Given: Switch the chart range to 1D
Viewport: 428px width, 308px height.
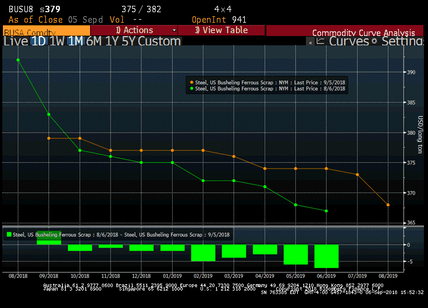Looking at the screenshot, I should click(x=38, y=41).
